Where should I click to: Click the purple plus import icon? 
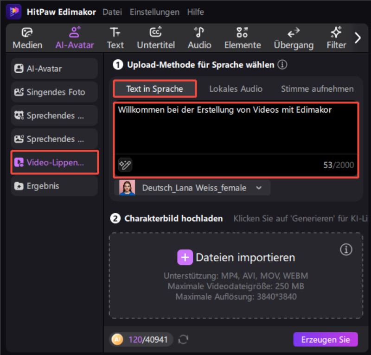coord(185,257)
